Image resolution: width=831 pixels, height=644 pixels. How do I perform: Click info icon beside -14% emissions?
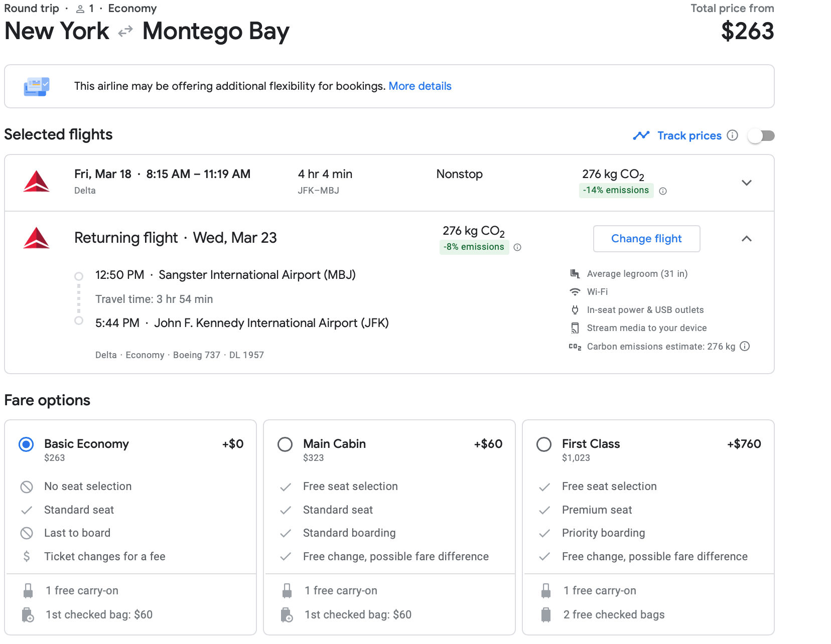(x=663, y=191)
